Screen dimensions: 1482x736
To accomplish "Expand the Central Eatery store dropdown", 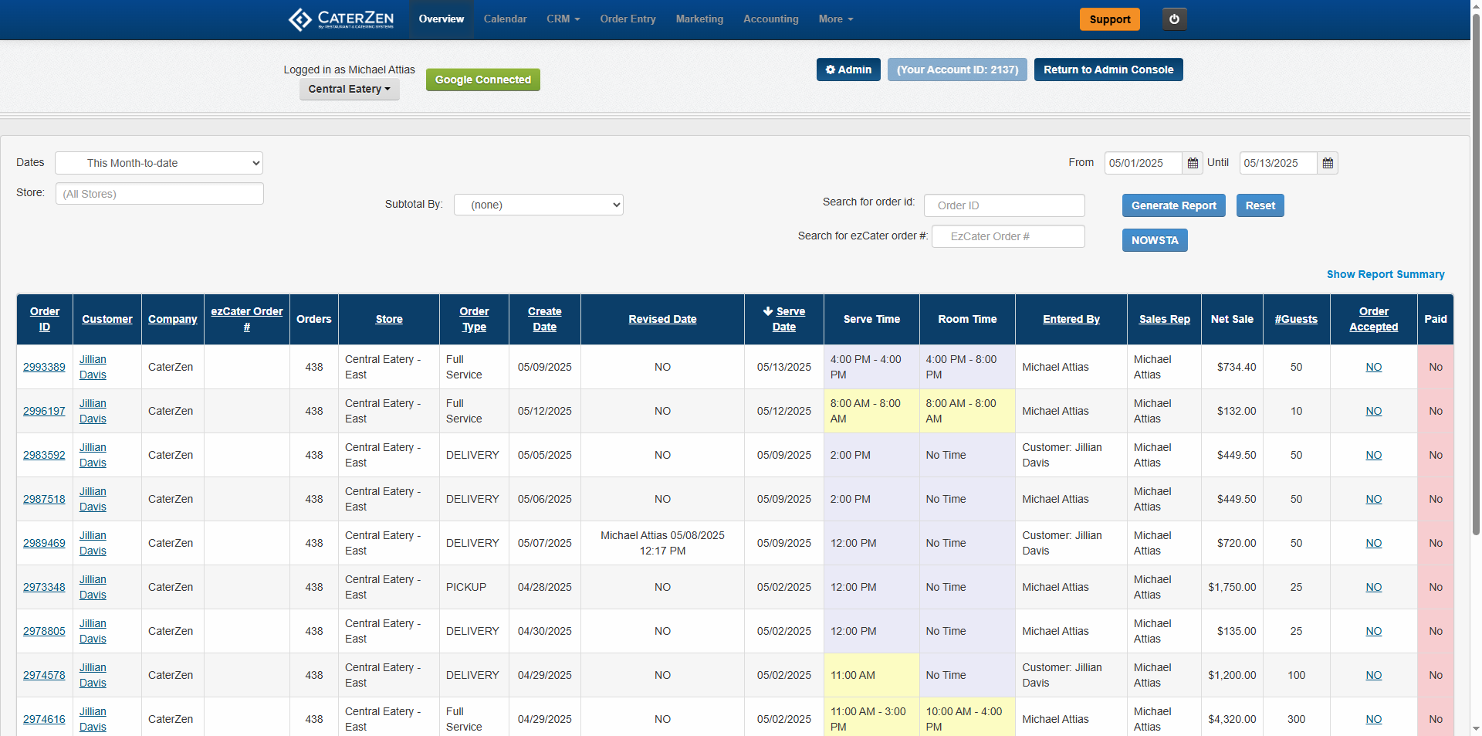I will [x=349, y=89].
